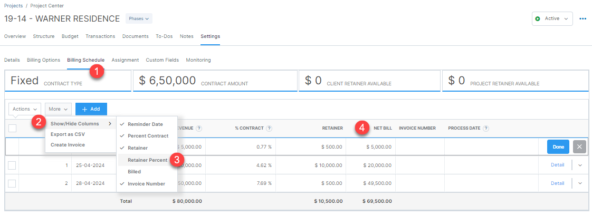The width and height of the screenshot is (592, 216).
Task: Open Detail link for row 2
Action: click(x=557, y=183)
